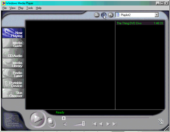170x132 pixels.
Task: Click the seek bar thumb
Action: tap(64, 118)
